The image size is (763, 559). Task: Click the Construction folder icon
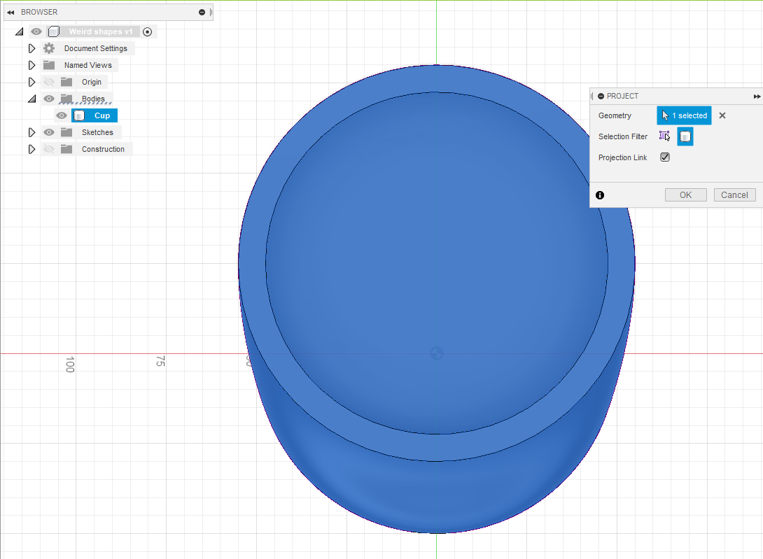point(66,149)
